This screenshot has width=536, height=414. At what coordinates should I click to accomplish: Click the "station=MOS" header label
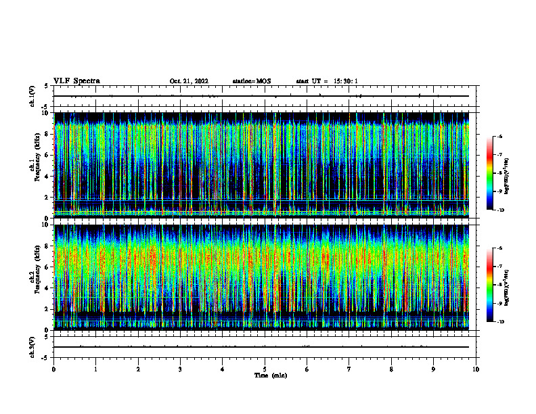coord(252,81)
